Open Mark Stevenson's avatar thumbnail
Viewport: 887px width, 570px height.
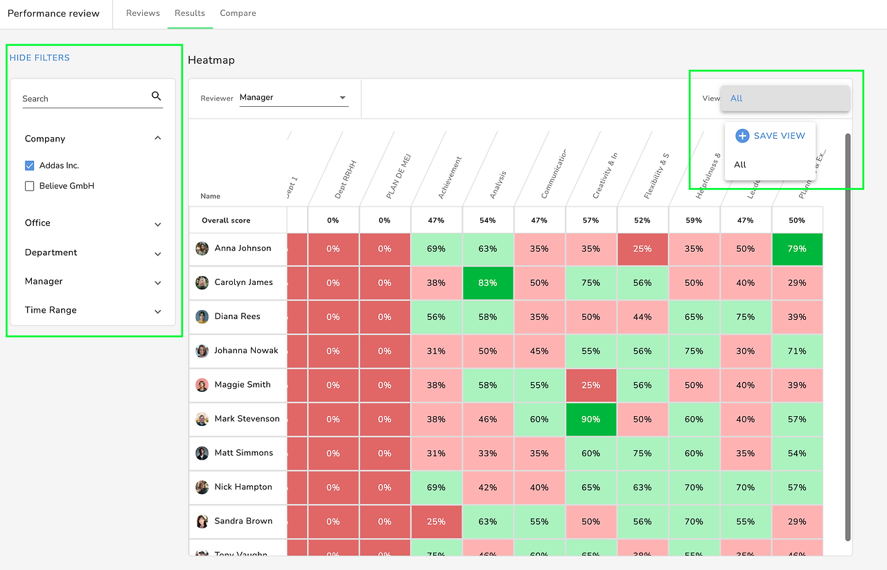click(x=202, y=419)
